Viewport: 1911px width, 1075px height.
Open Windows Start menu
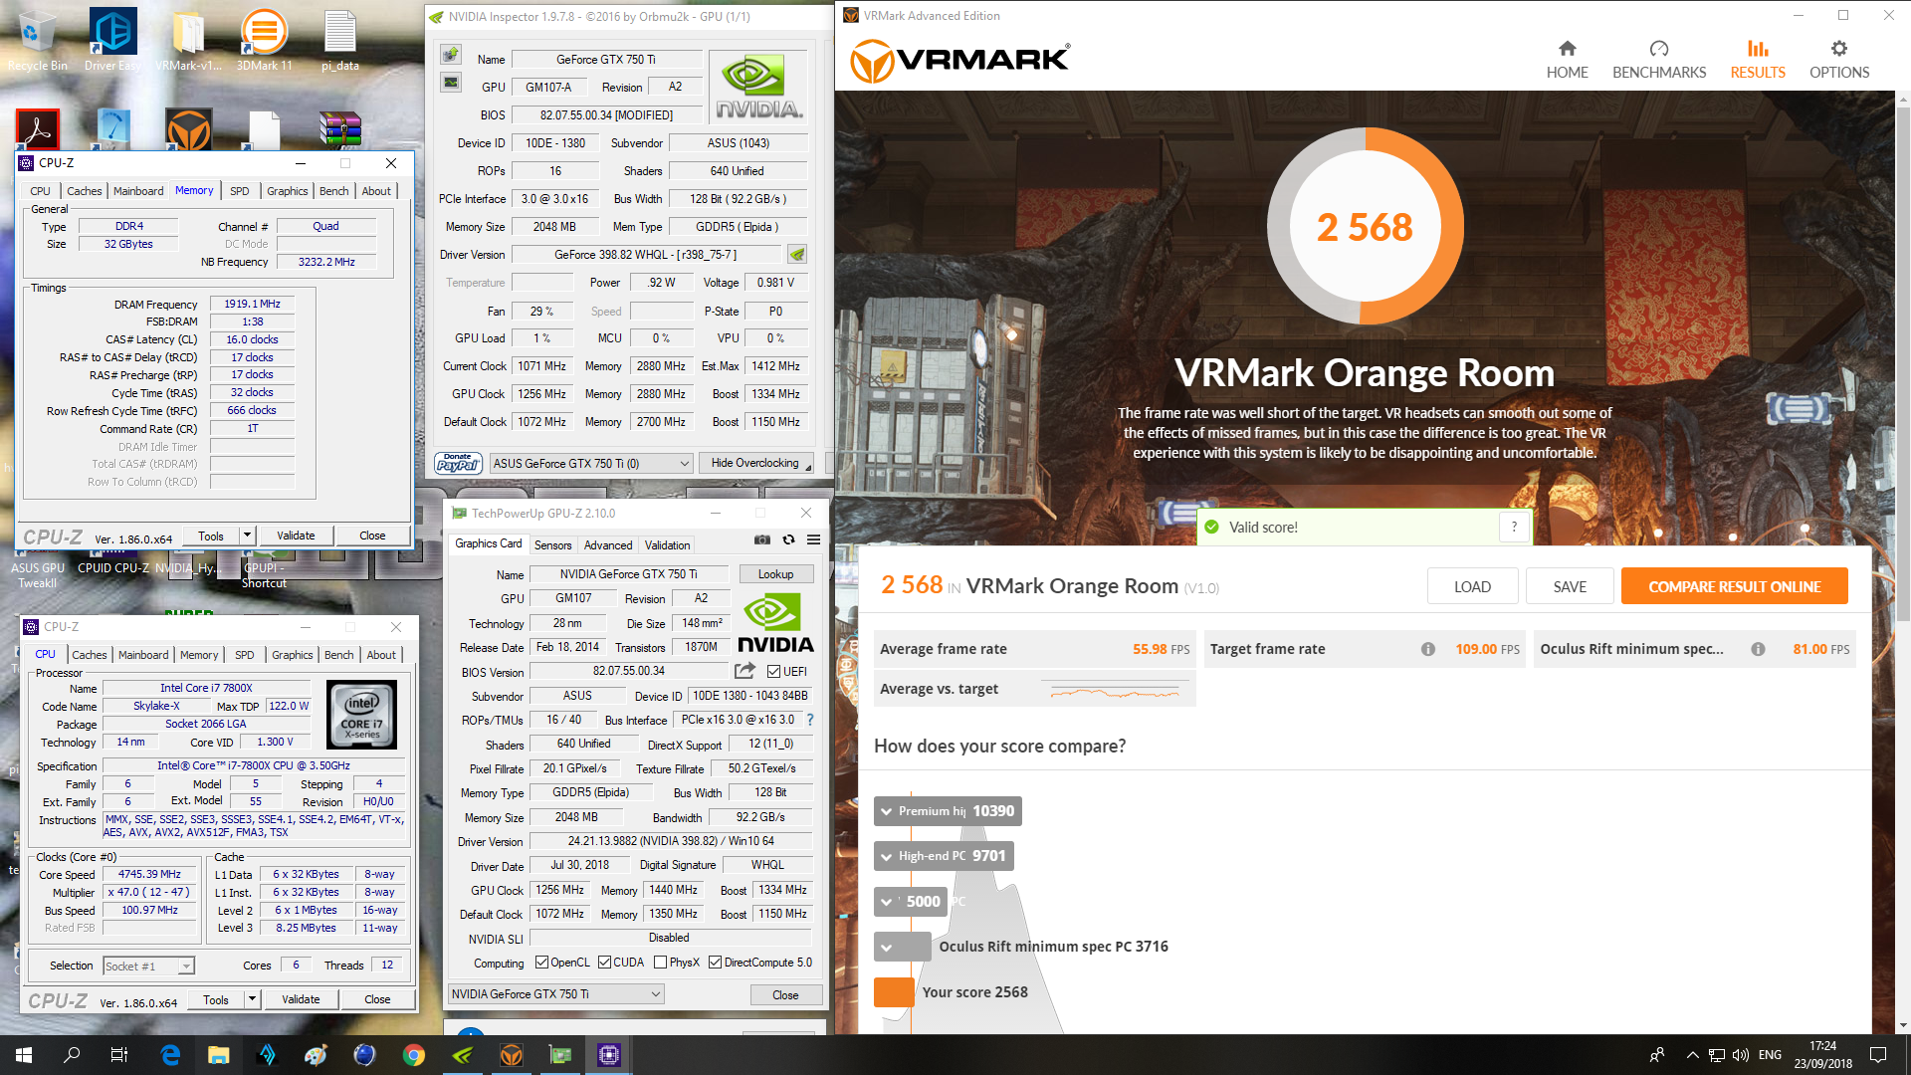pyautogui.click(x=24, y=1055)
